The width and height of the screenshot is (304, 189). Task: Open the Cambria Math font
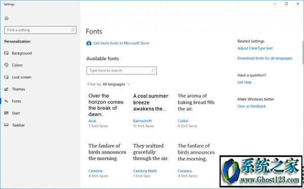145,171
